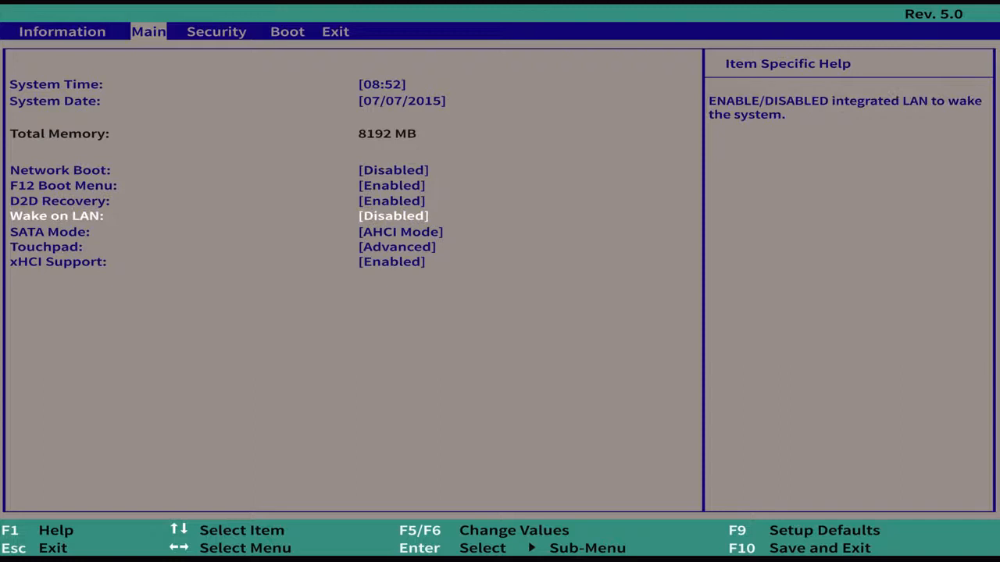Select the xHCI Support label
The width and height of the screenshot is (1000, 562).
(58, 261)
